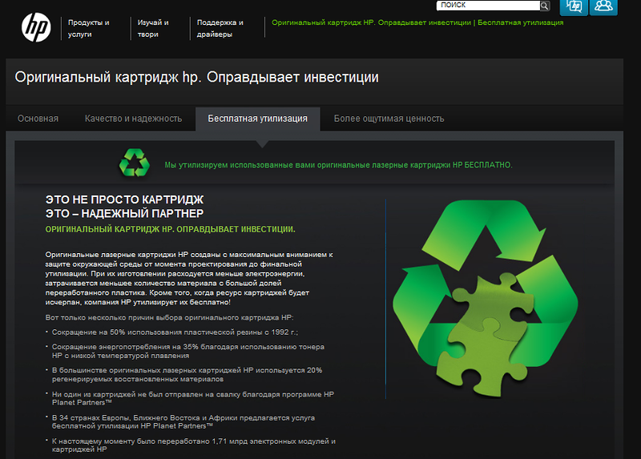Switch to Качество и надежность tab
The height and width of the screenshot is (459, 641).
click(x=133, y=119)
